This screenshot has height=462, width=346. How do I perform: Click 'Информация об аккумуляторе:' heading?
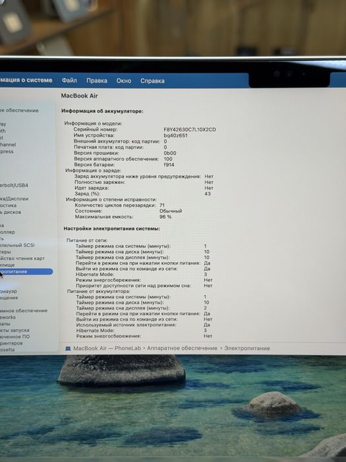click(102, 111)
